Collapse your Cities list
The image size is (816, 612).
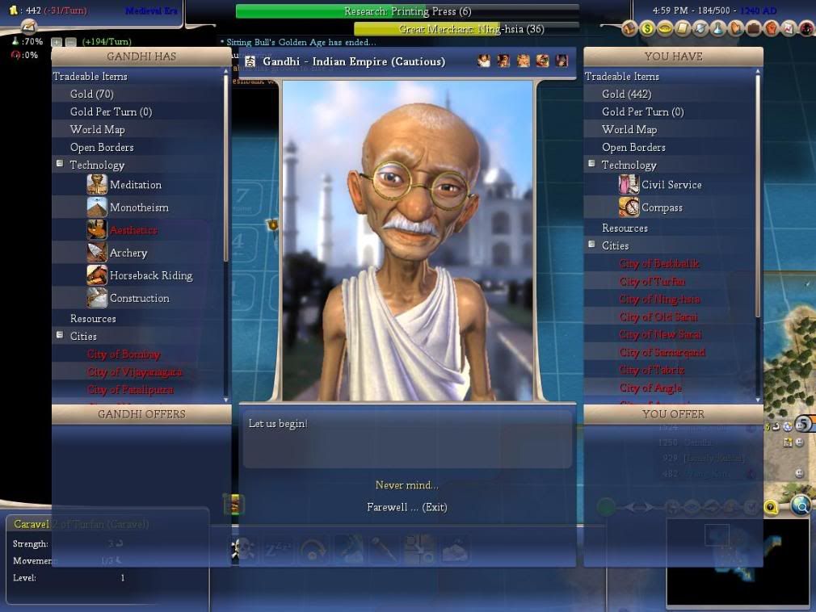591,245
